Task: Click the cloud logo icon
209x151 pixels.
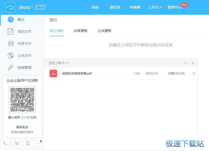Action: 10,7
